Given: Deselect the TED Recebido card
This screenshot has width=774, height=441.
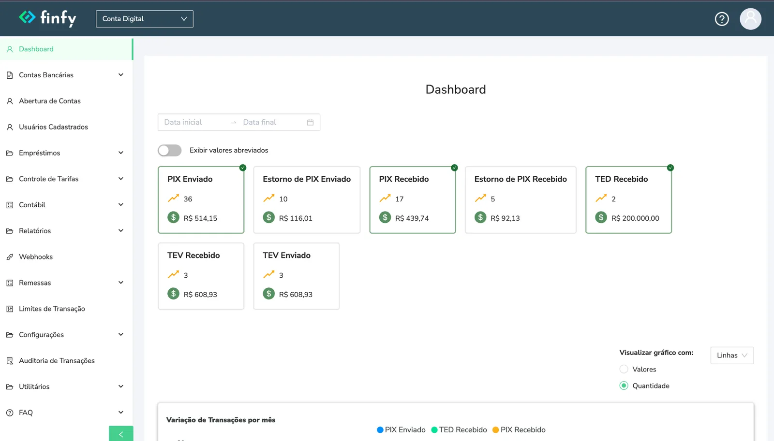Looking at the screenshot, I should click(628, 200).
